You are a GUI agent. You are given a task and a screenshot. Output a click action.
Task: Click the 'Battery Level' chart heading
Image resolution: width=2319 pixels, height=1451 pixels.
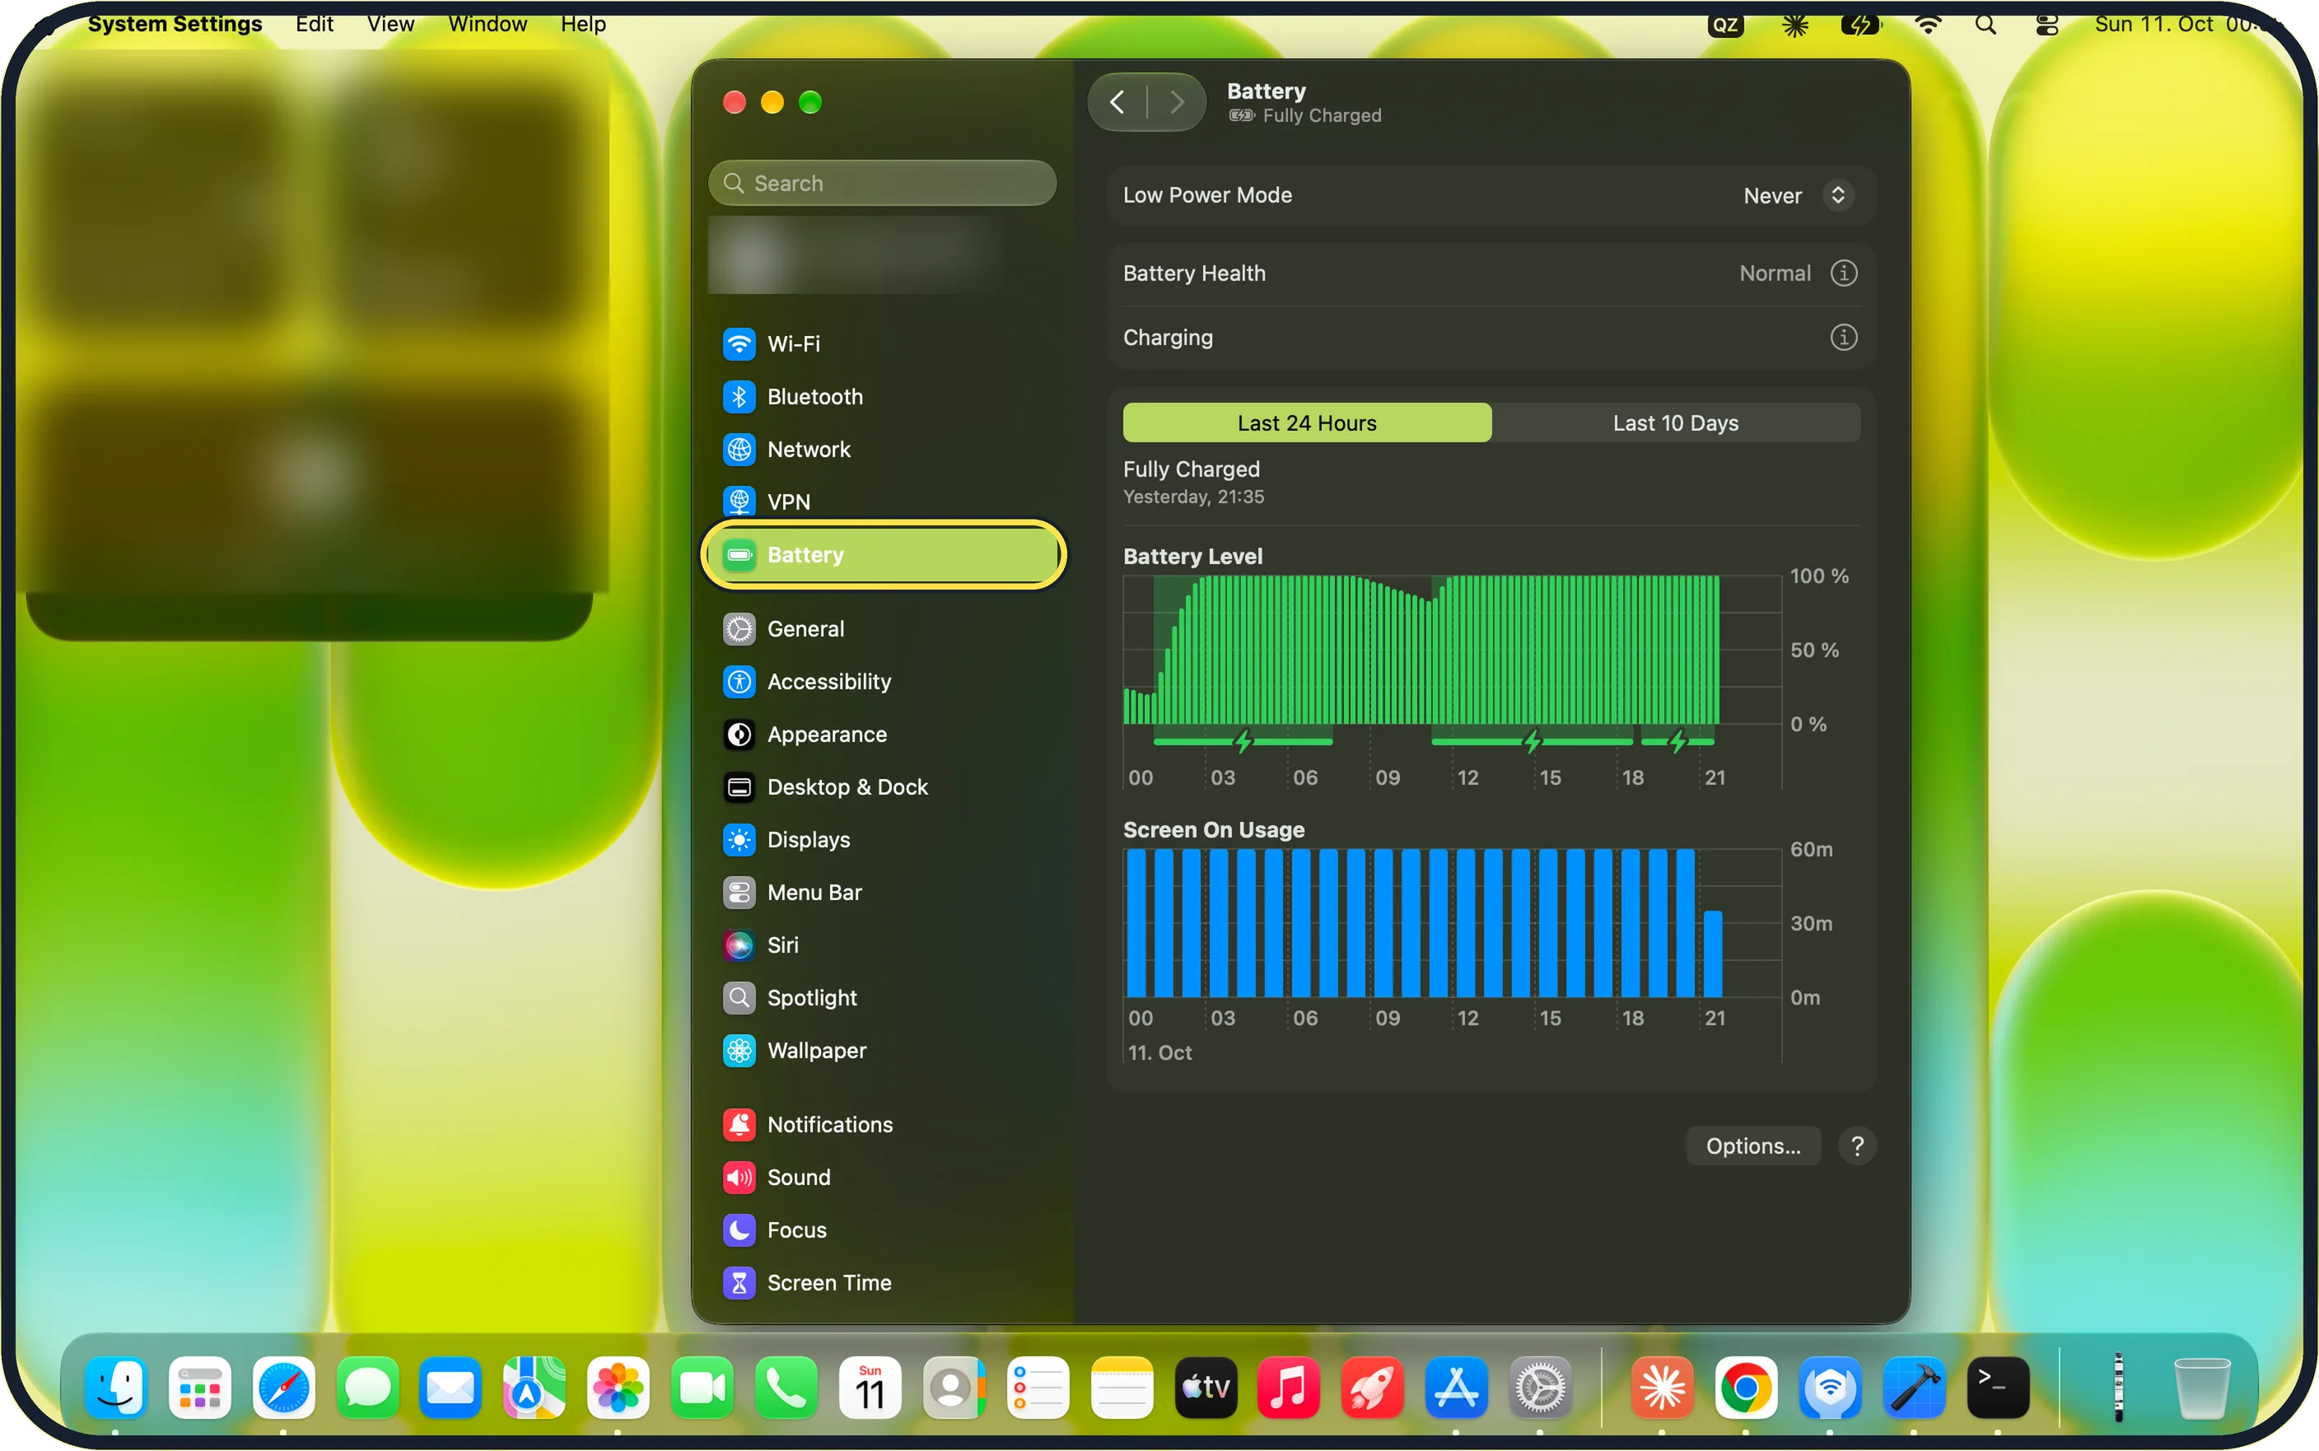click(x=1192, y=557)
